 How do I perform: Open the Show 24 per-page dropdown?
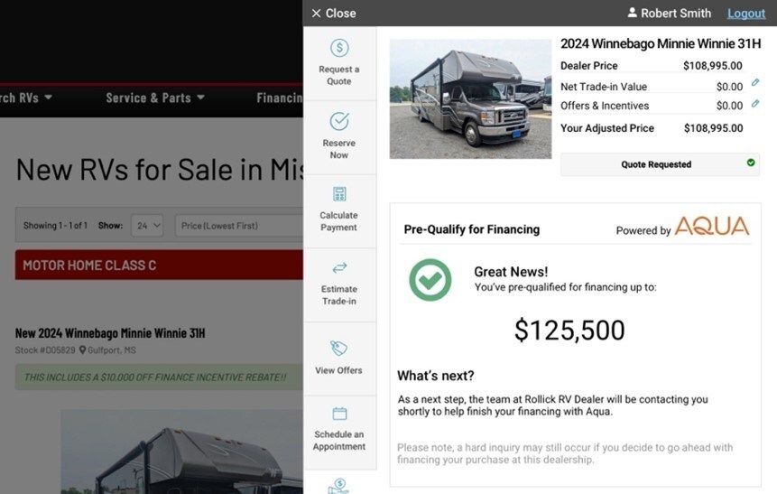[147, 225]
